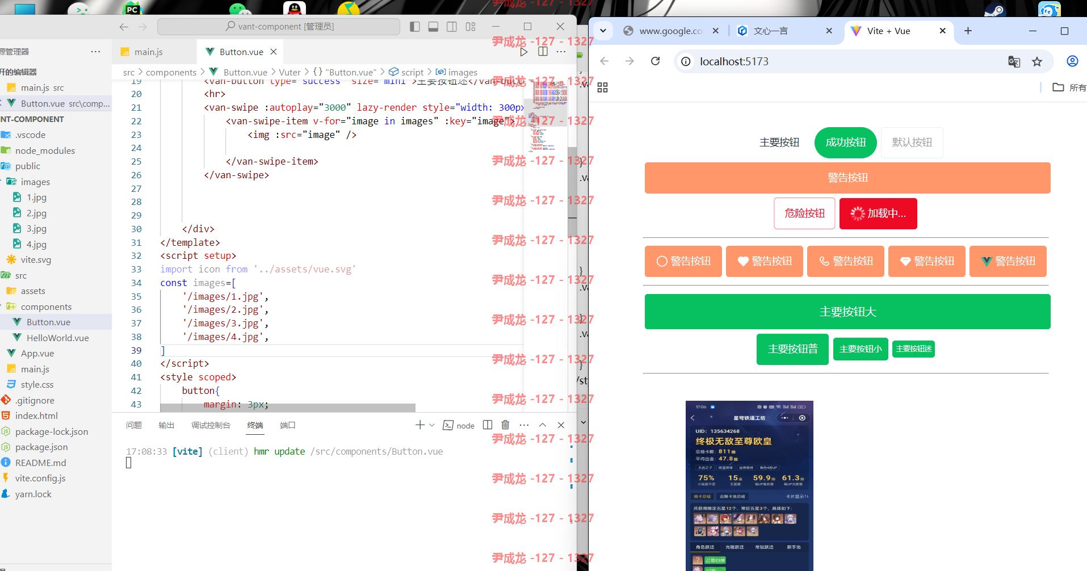The width and height of the screenshot is (1087, 571).
Task: Go back with VS Code navigation arrow
Action: (x=124, y=27)
